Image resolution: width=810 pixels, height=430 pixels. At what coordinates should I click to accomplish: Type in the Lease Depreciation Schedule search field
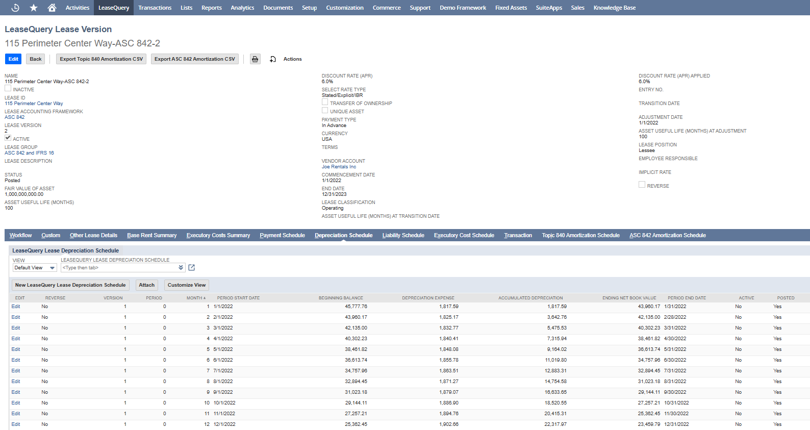point(119,268)
